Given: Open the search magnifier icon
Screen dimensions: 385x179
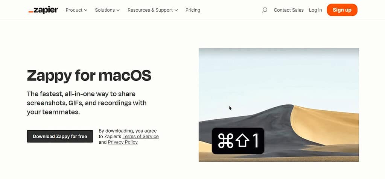Looking at the screenshot, I should click(265, 10).
